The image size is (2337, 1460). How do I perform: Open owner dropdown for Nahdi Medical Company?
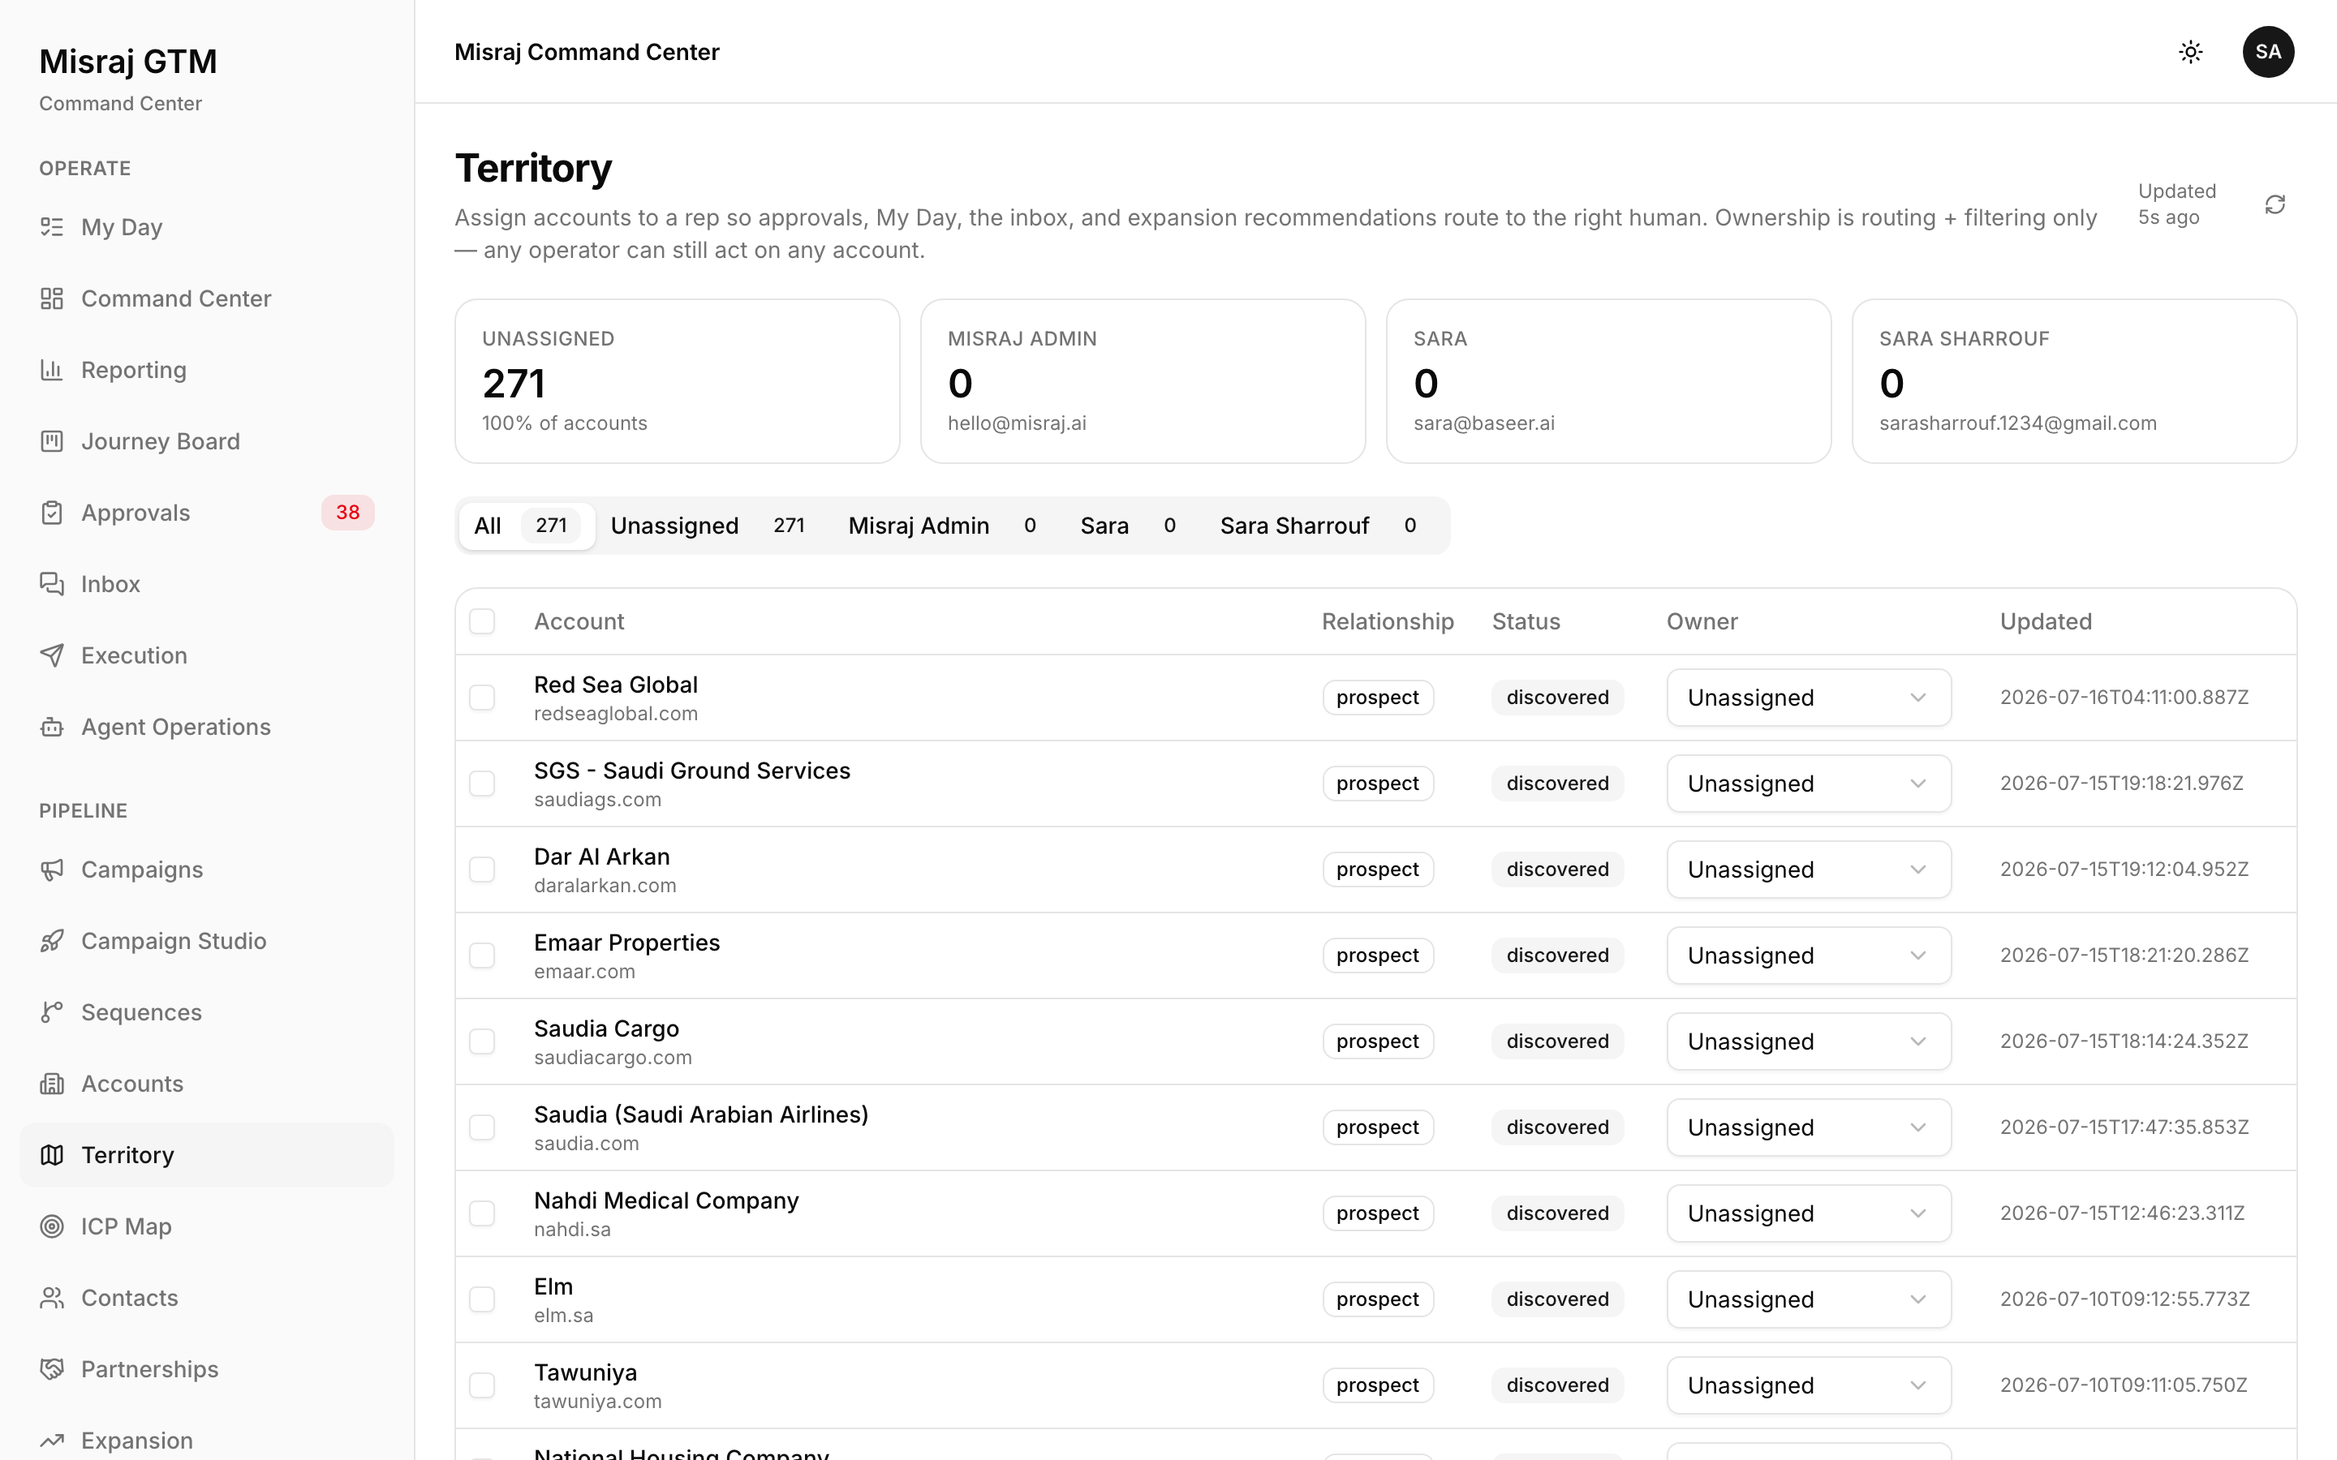click(x=1809, y=1213)
